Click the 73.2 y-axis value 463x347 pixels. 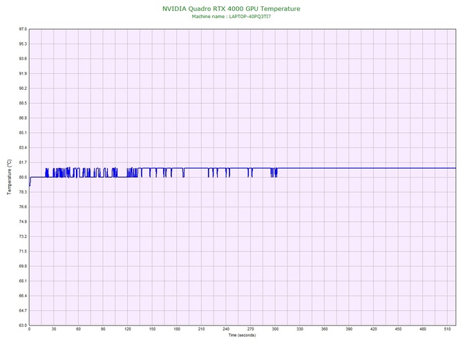[23, 236]
